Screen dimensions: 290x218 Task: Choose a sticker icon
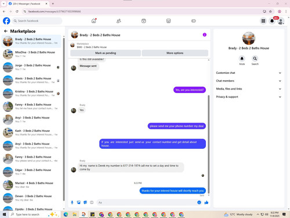[85, 202]
